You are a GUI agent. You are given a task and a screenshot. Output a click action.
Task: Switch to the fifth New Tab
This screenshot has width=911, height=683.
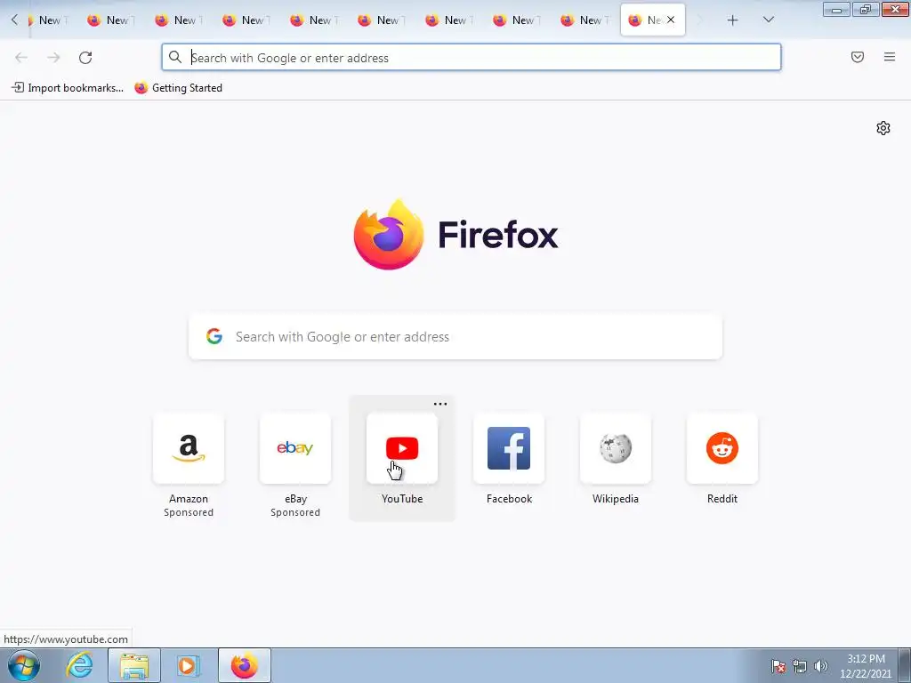314,20
